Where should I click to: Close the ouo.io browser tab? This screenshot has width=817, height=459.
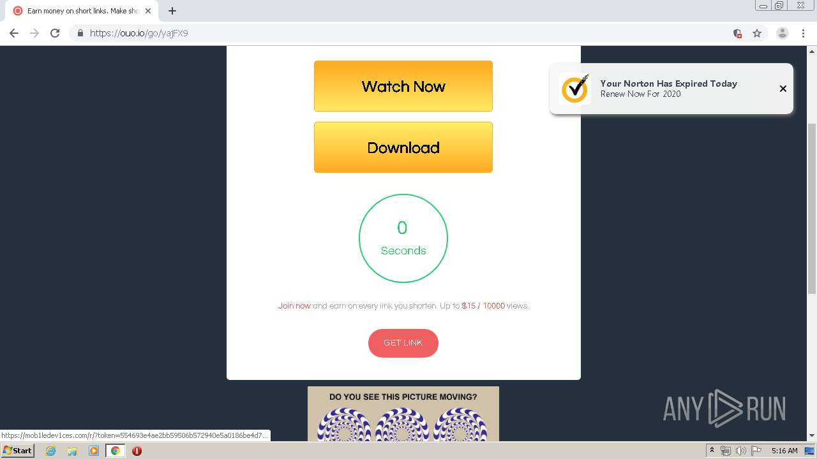(x=148, y=11)
